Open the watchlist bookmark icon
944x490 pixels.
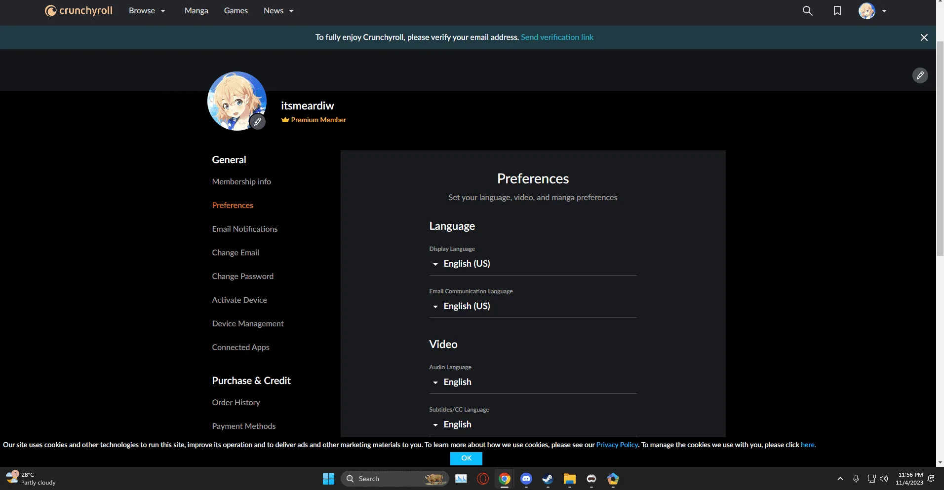pyautogui.click(x=837, y=11)
